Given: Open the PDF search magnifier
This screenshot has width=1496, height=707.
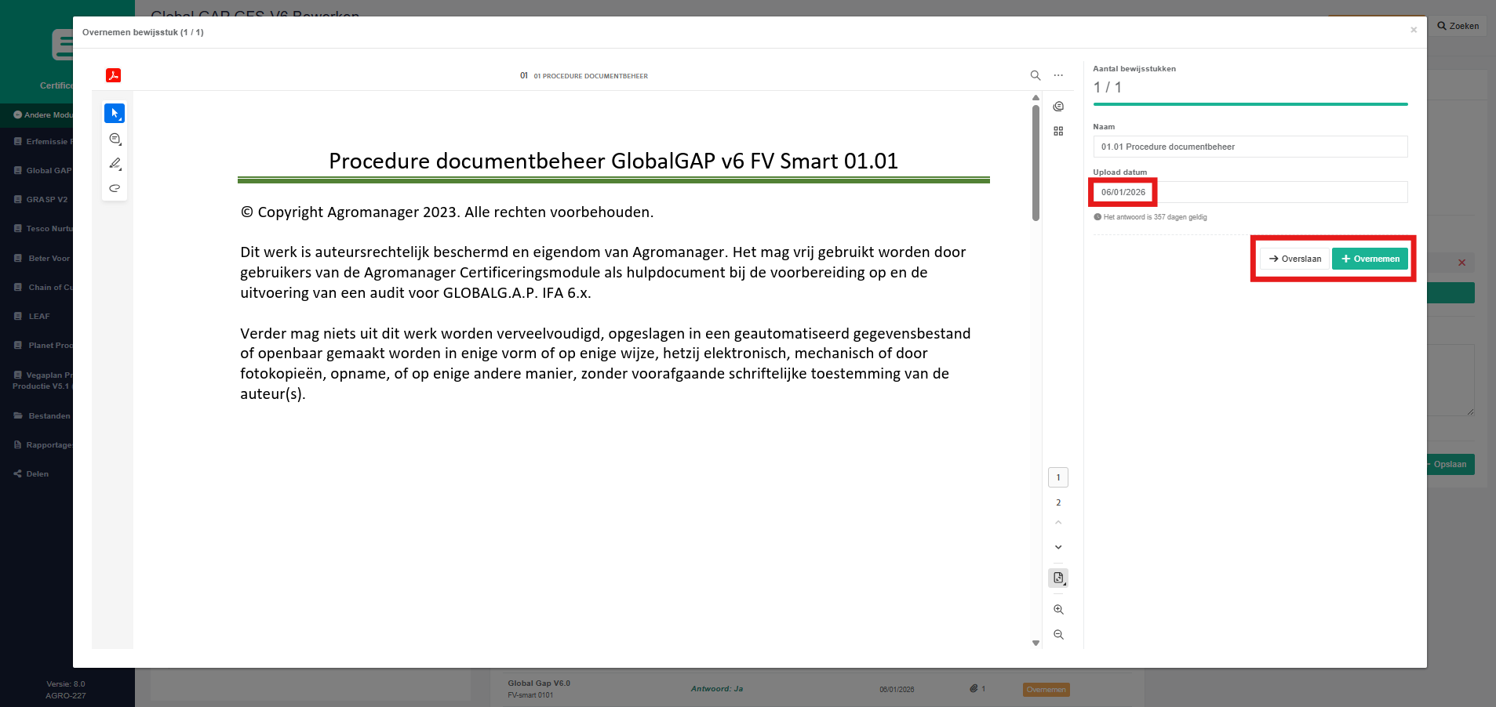Looking at the screenshot, I should (1036, 75).
